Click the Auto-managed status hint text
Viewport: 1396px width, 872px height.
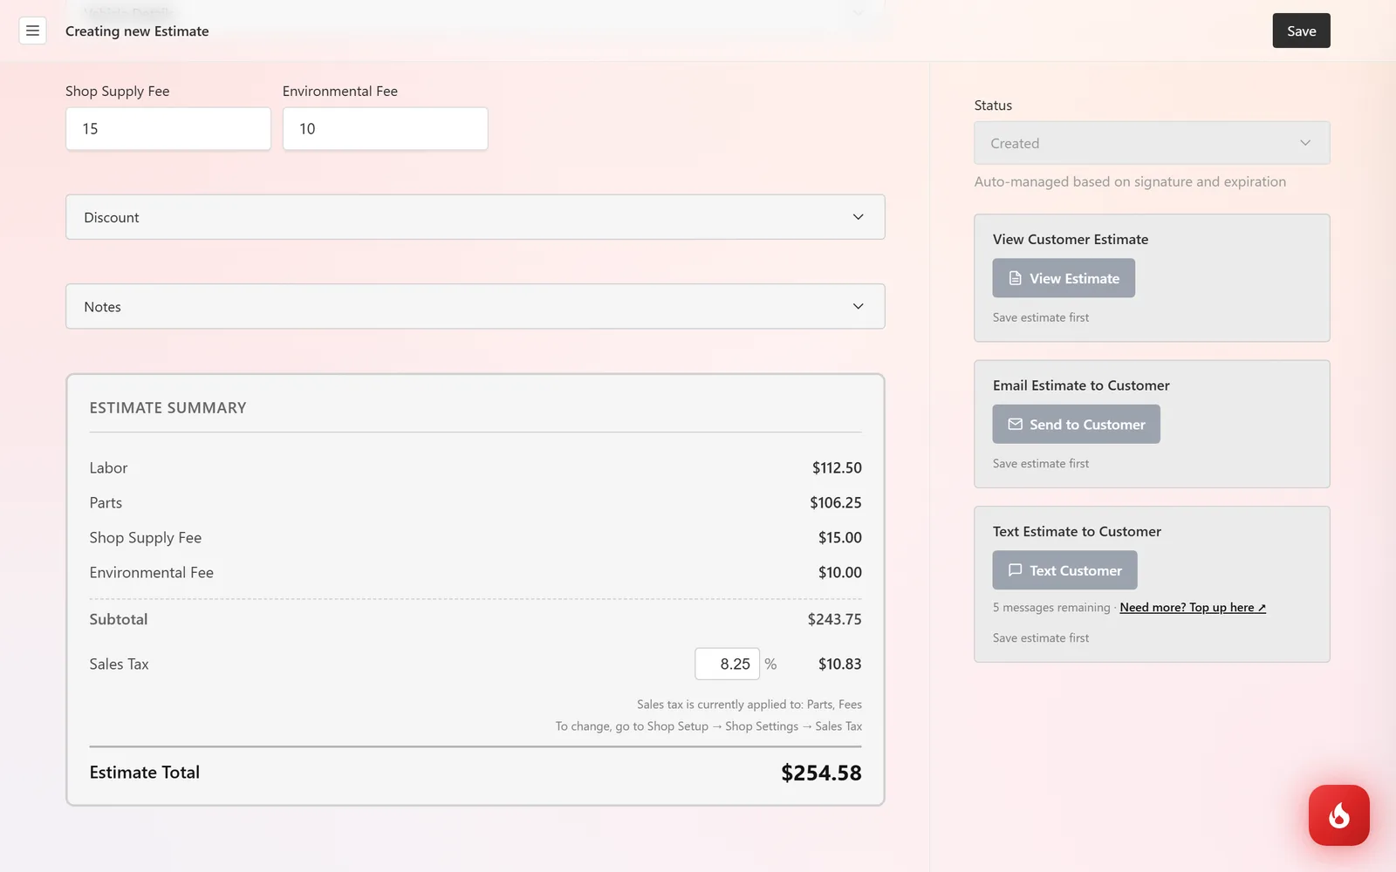coord(1130,181)
